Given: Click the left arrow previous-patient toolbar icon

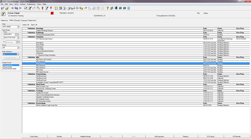Looking at the screenshot, I should click(12, 8).
